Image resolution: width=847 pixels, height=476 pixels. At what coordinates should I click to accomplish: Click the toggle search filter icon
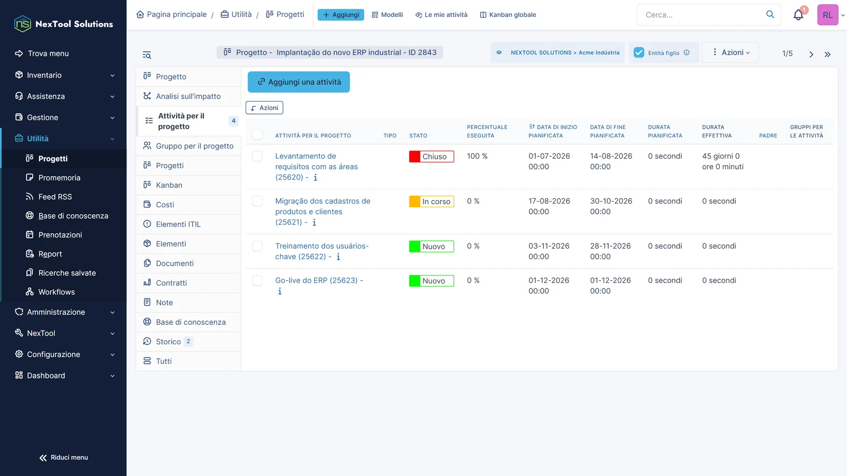pos(147,55)
